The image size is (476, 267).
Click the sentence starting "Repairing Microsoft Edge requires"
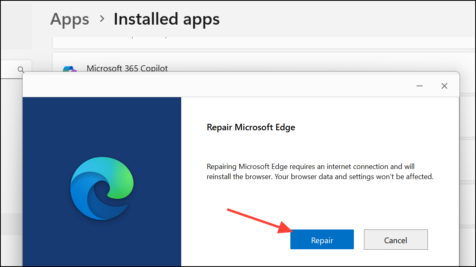point(311,167)
